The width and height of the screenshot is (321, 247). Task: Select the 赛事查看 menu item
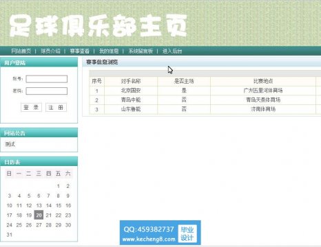pyautogui.click(x=80, y=51)
